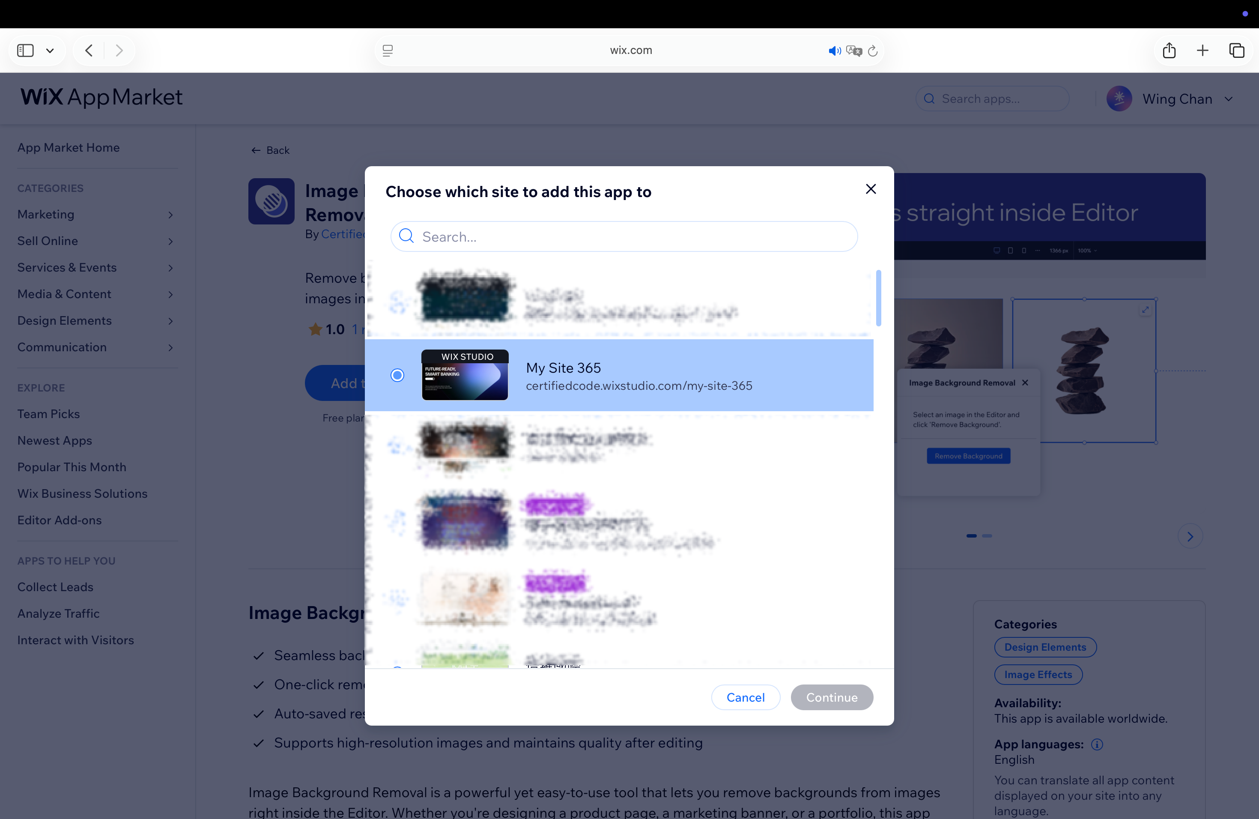Image resolution: width=1259 pixels, height=819 pixels.
Task: Reload the wix.com page
Action: click(873, 51)
